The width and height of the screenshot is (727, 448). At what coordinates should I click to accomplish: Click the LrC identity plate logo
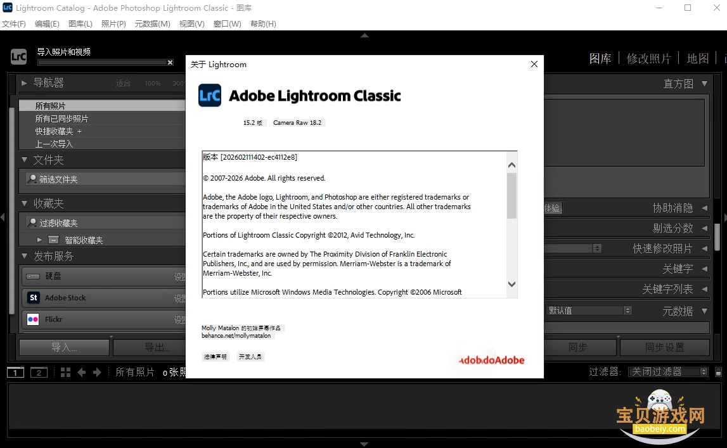(18, 56)
